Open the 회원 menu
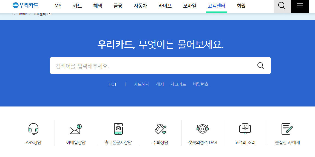This screenshot has width=315, height=157. tap(241, 6)
